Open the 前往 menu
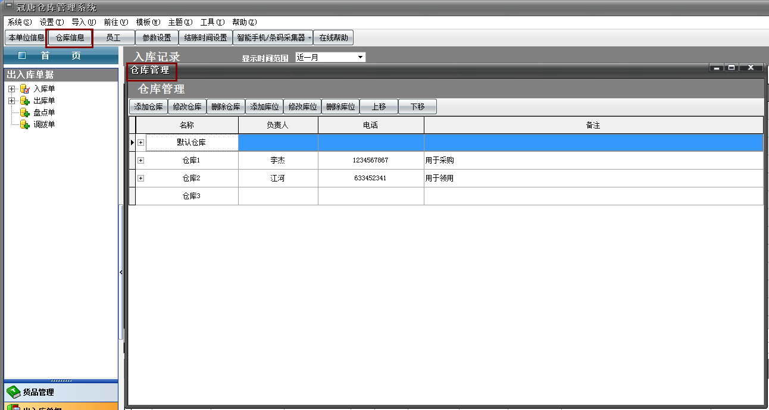The width and height of the screenshot is (769, 410). [x=115, y=22]
